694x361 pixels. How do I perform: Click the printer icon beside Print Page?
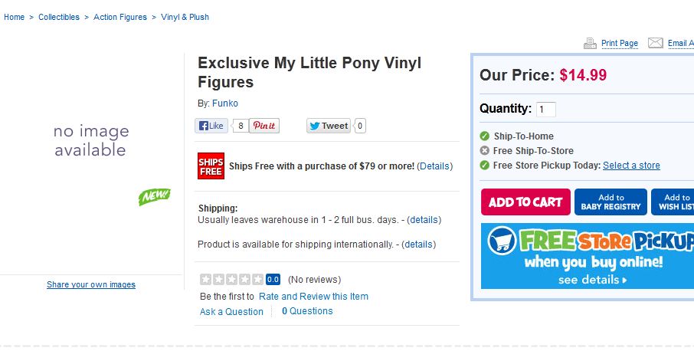(x=590, y=43)
